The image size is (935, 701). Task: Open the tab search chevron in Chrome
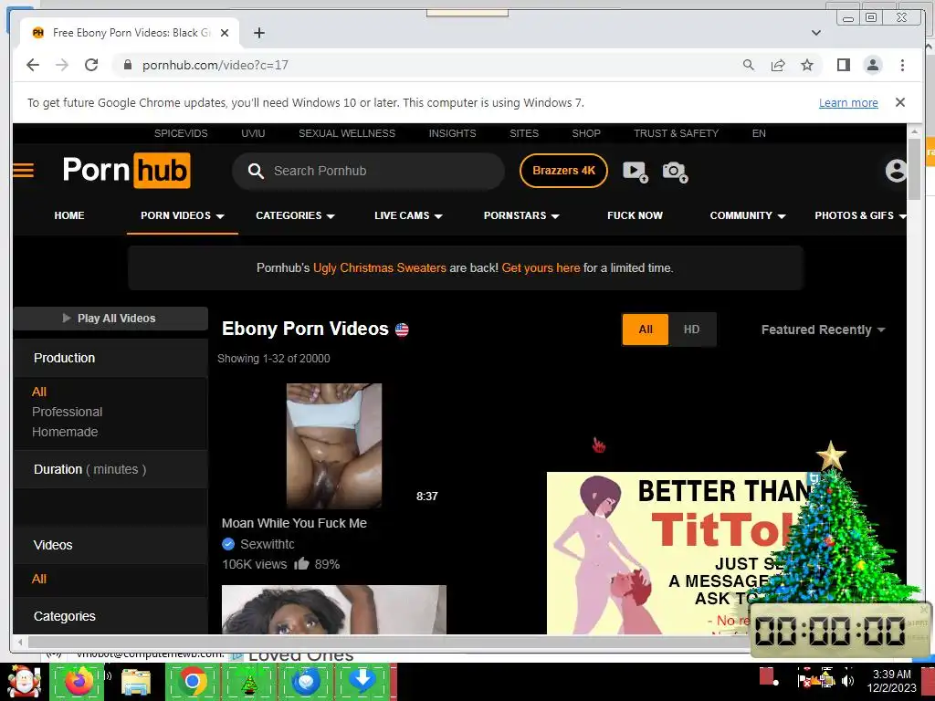coord(816,33)
